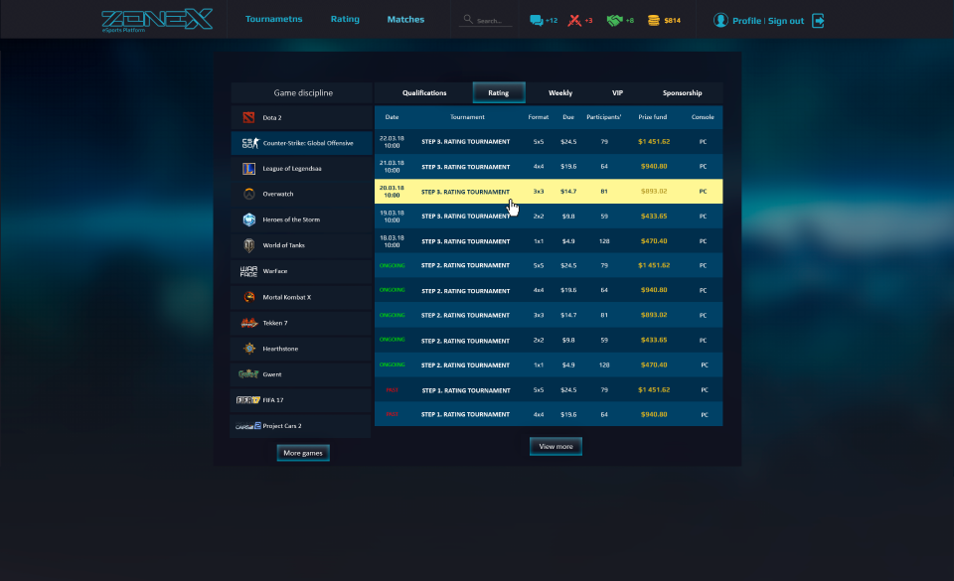Viewport: 954px width, 581px height.
Task: Select the Dota 2 game icon
Action: coord(248,117)
